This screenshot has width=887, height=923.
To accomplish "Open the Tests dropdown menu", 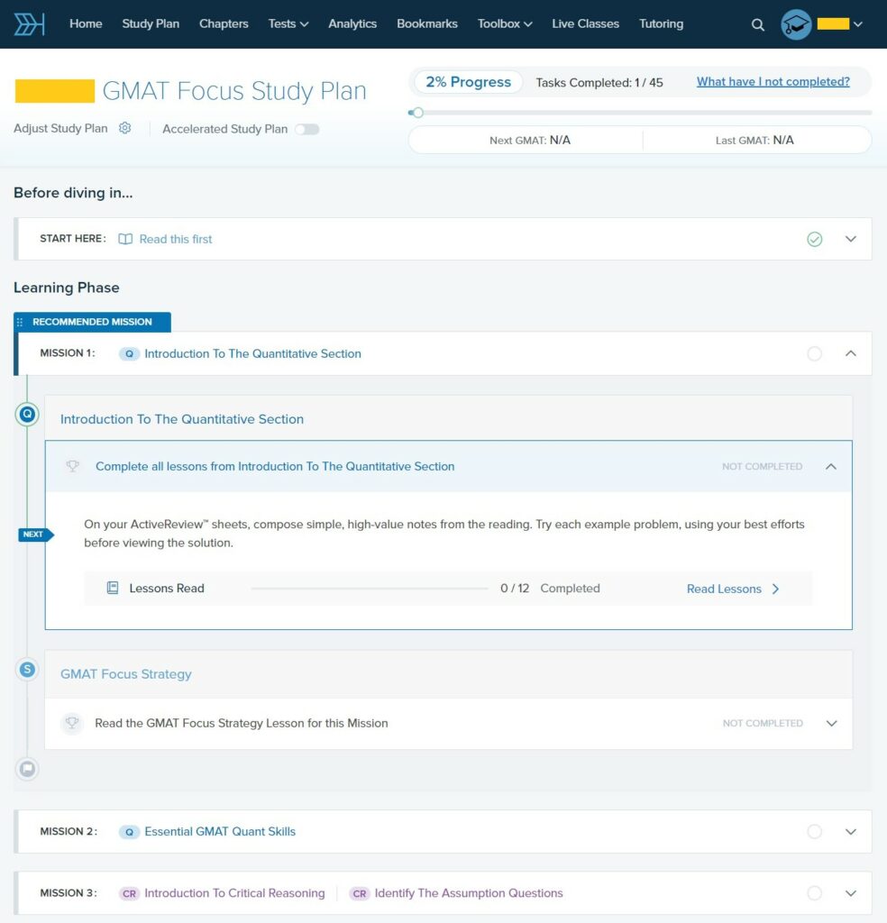I will tap(288, 23).
